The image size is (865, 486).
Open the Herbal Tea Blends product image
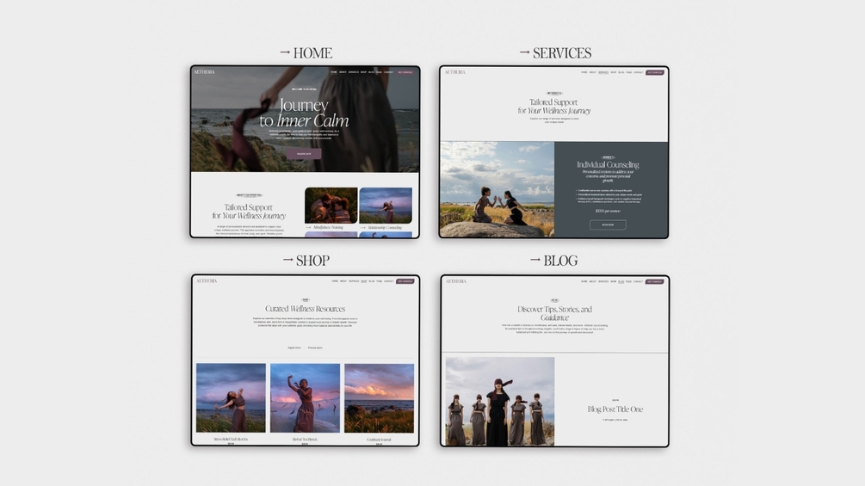tap(305, 398)
